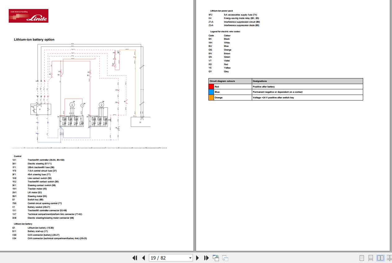392x263 pixels.
Task: Select the 'Yellow' colour code row
Action: (x=220, y=68)
